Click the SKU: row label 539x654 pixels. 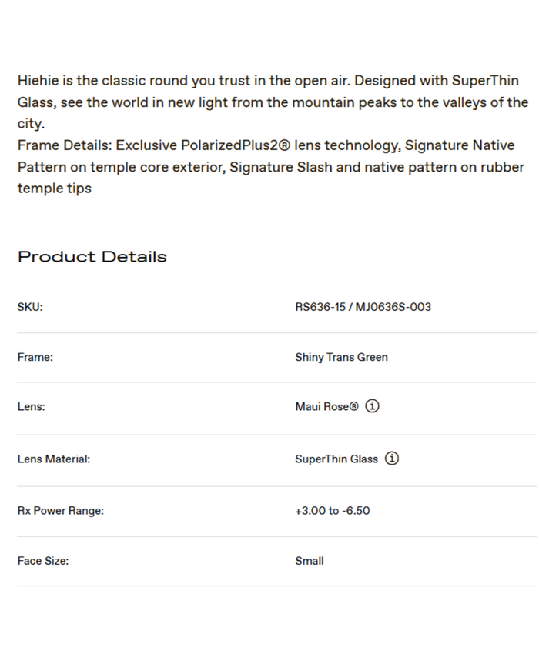click(x=30, y=307)
